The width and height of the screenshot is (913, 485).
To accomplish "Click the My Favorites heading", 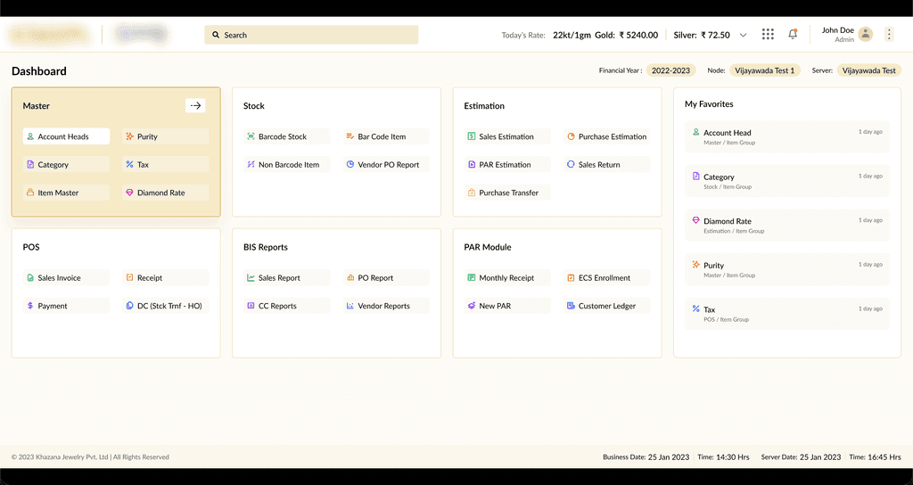I will point(709,103).
